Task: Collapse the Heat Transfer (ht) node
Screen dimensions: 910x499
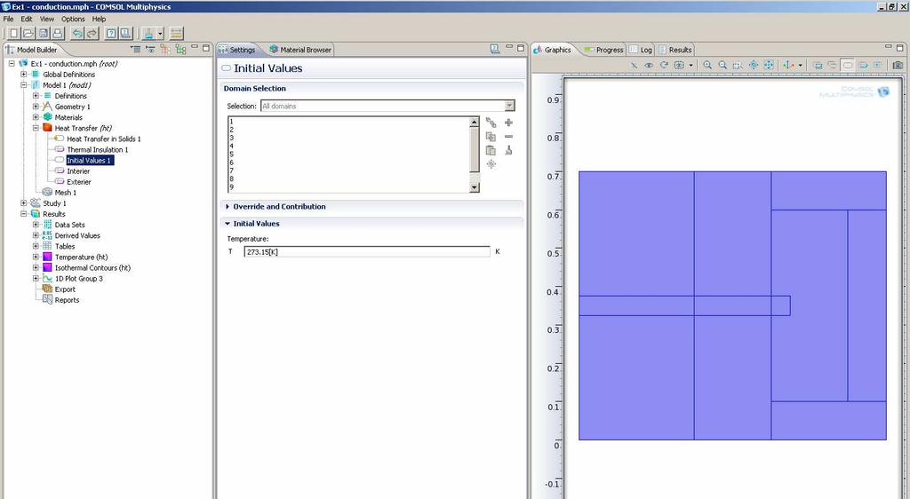Action: coord(36,128)
